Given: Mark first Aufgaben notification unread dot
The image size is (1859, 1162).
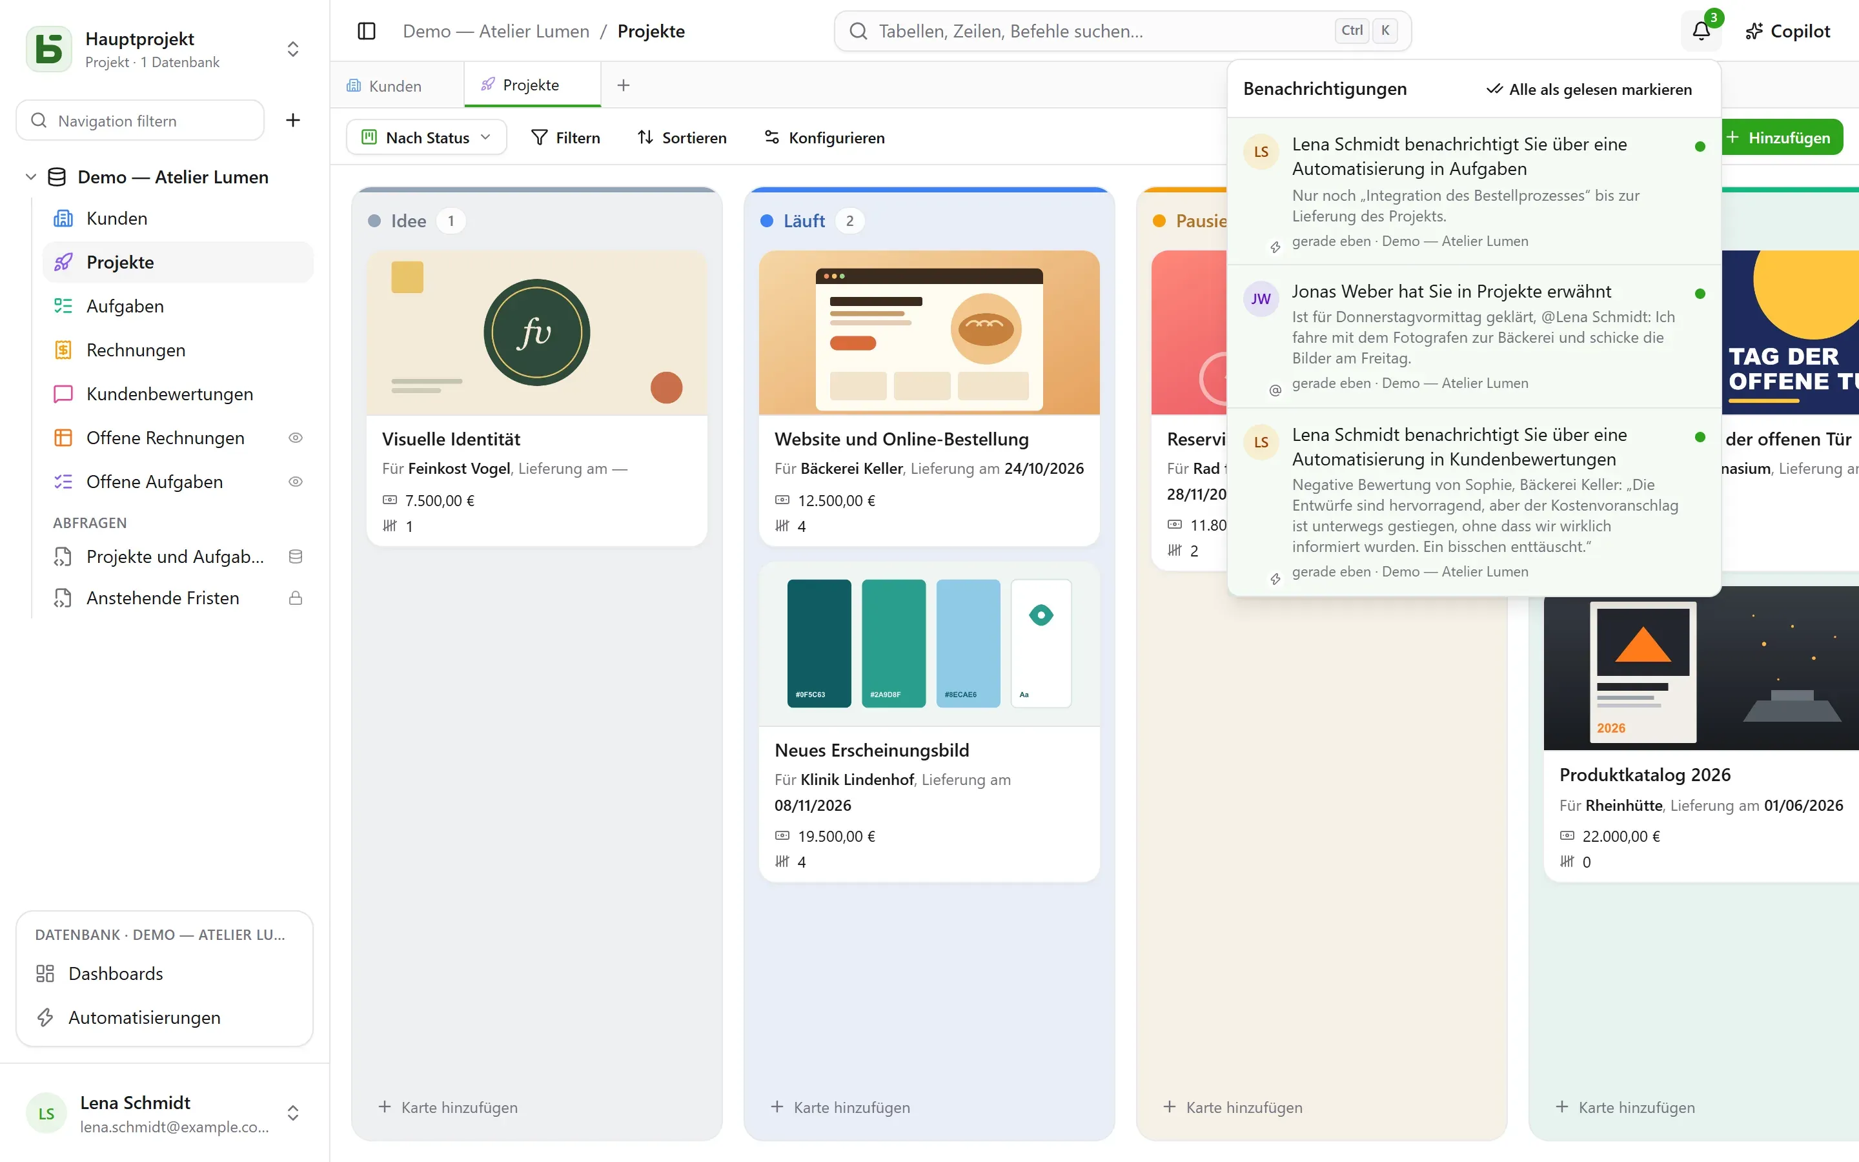Looking at the screenshot, I should [1700, 146].
